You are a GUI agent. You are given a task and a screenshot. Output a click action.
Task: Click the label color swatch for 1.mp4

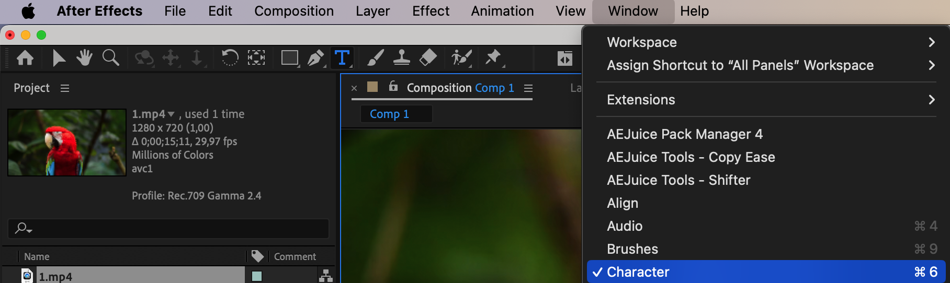[257, 276]
